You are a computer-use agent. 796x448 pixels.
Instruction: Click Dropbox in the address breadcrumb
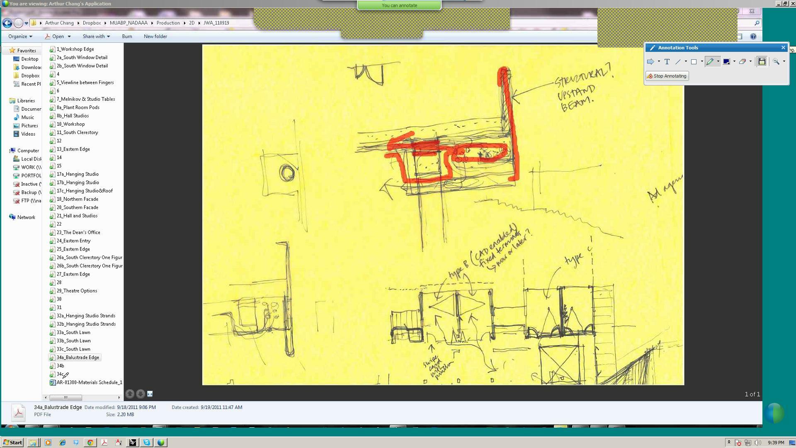(92, 23)
